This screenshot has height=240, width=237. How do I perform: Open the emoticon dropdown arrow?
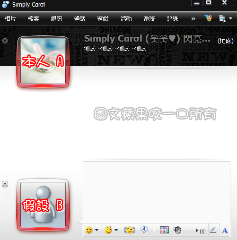[x=97, y=230]
